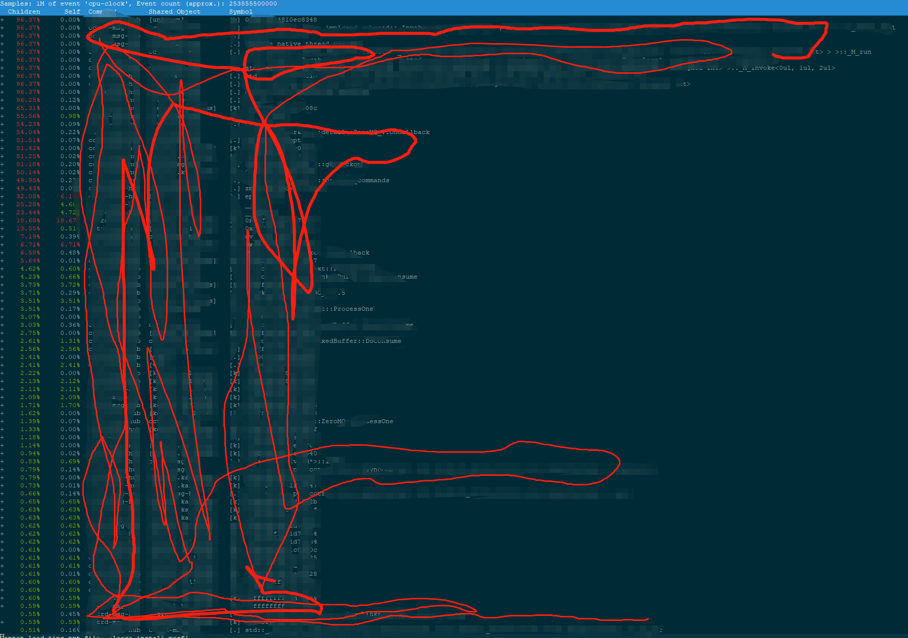
Task: Expand the 6.58% children row
Action: point(2,253)
